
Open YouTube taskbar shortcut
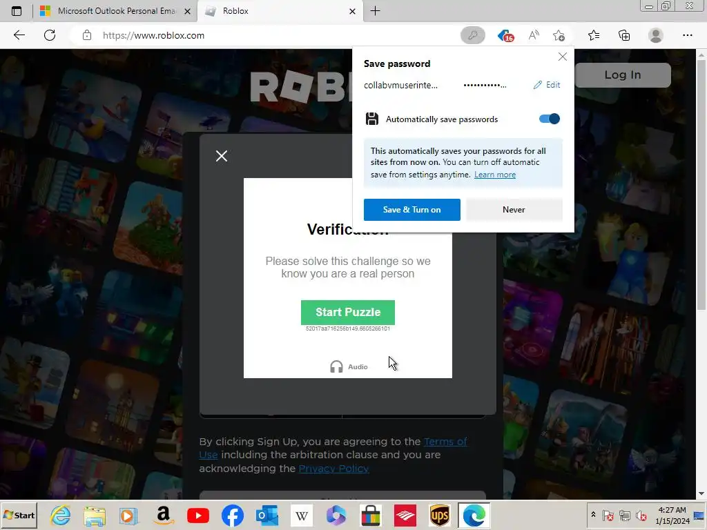coord(198,515)
